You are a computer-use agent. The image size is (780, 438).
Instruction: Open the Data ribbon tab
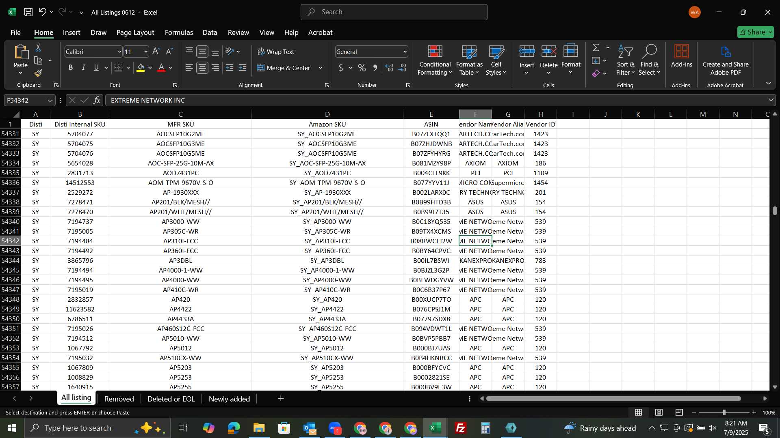pos(210,32)
